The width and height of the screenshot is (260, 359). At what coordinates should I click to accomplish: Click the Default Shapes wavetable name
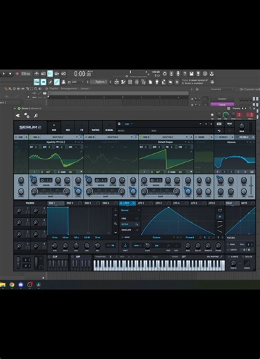coord(166,142)
